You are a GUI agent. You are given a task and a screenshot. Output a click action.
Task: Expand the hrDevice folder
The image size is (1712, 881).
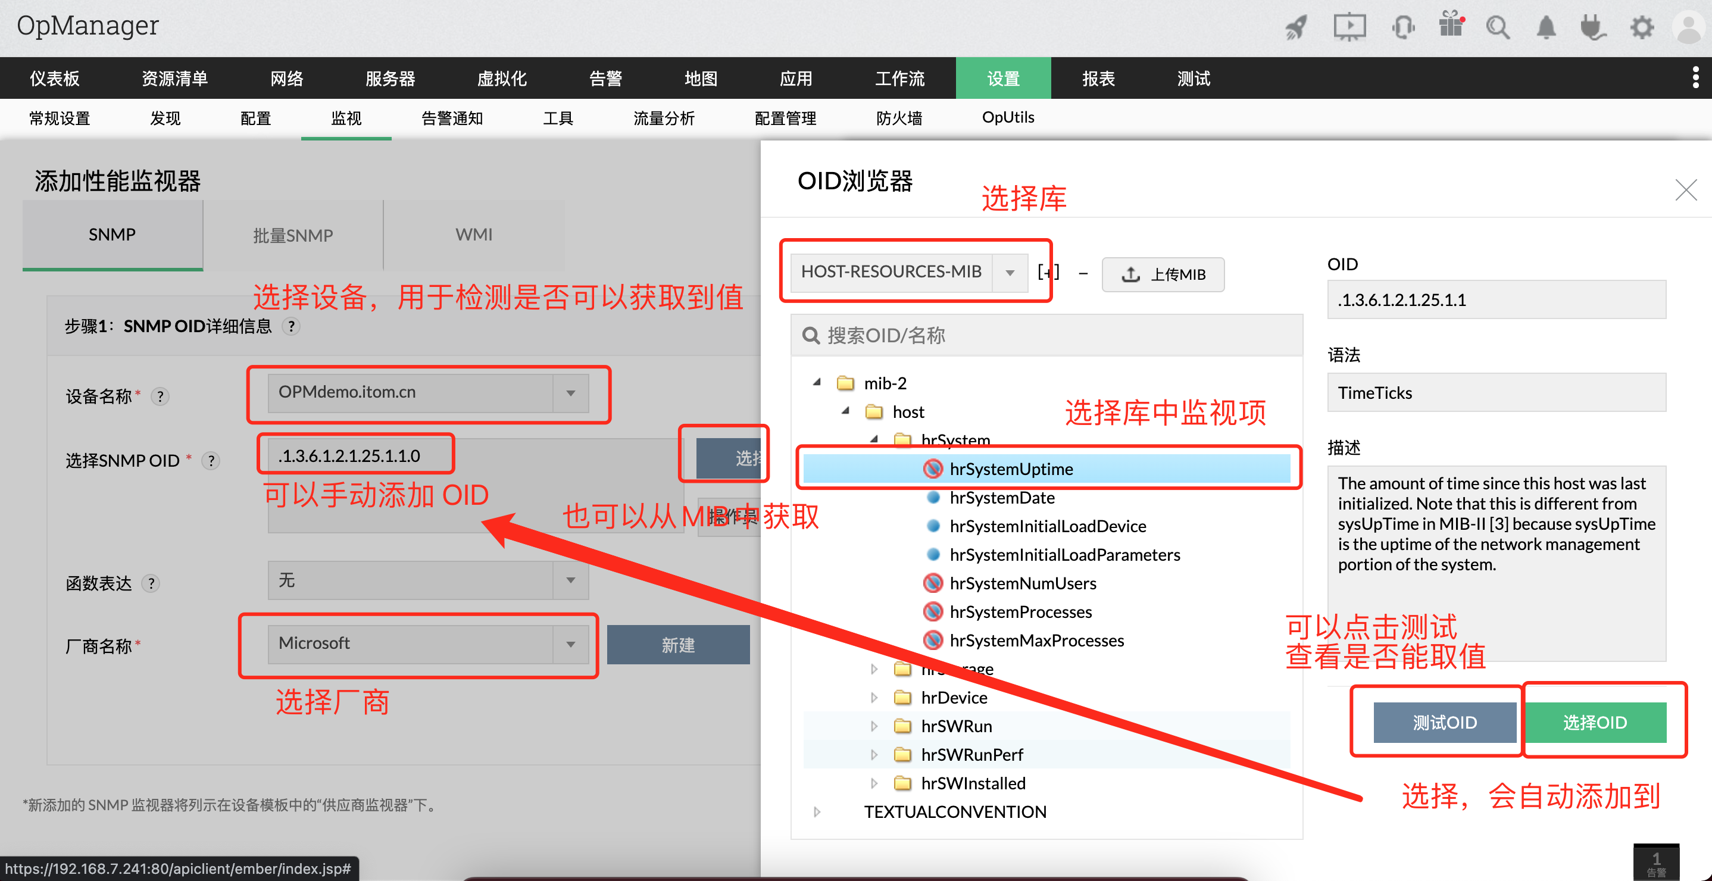pos(874,698)
